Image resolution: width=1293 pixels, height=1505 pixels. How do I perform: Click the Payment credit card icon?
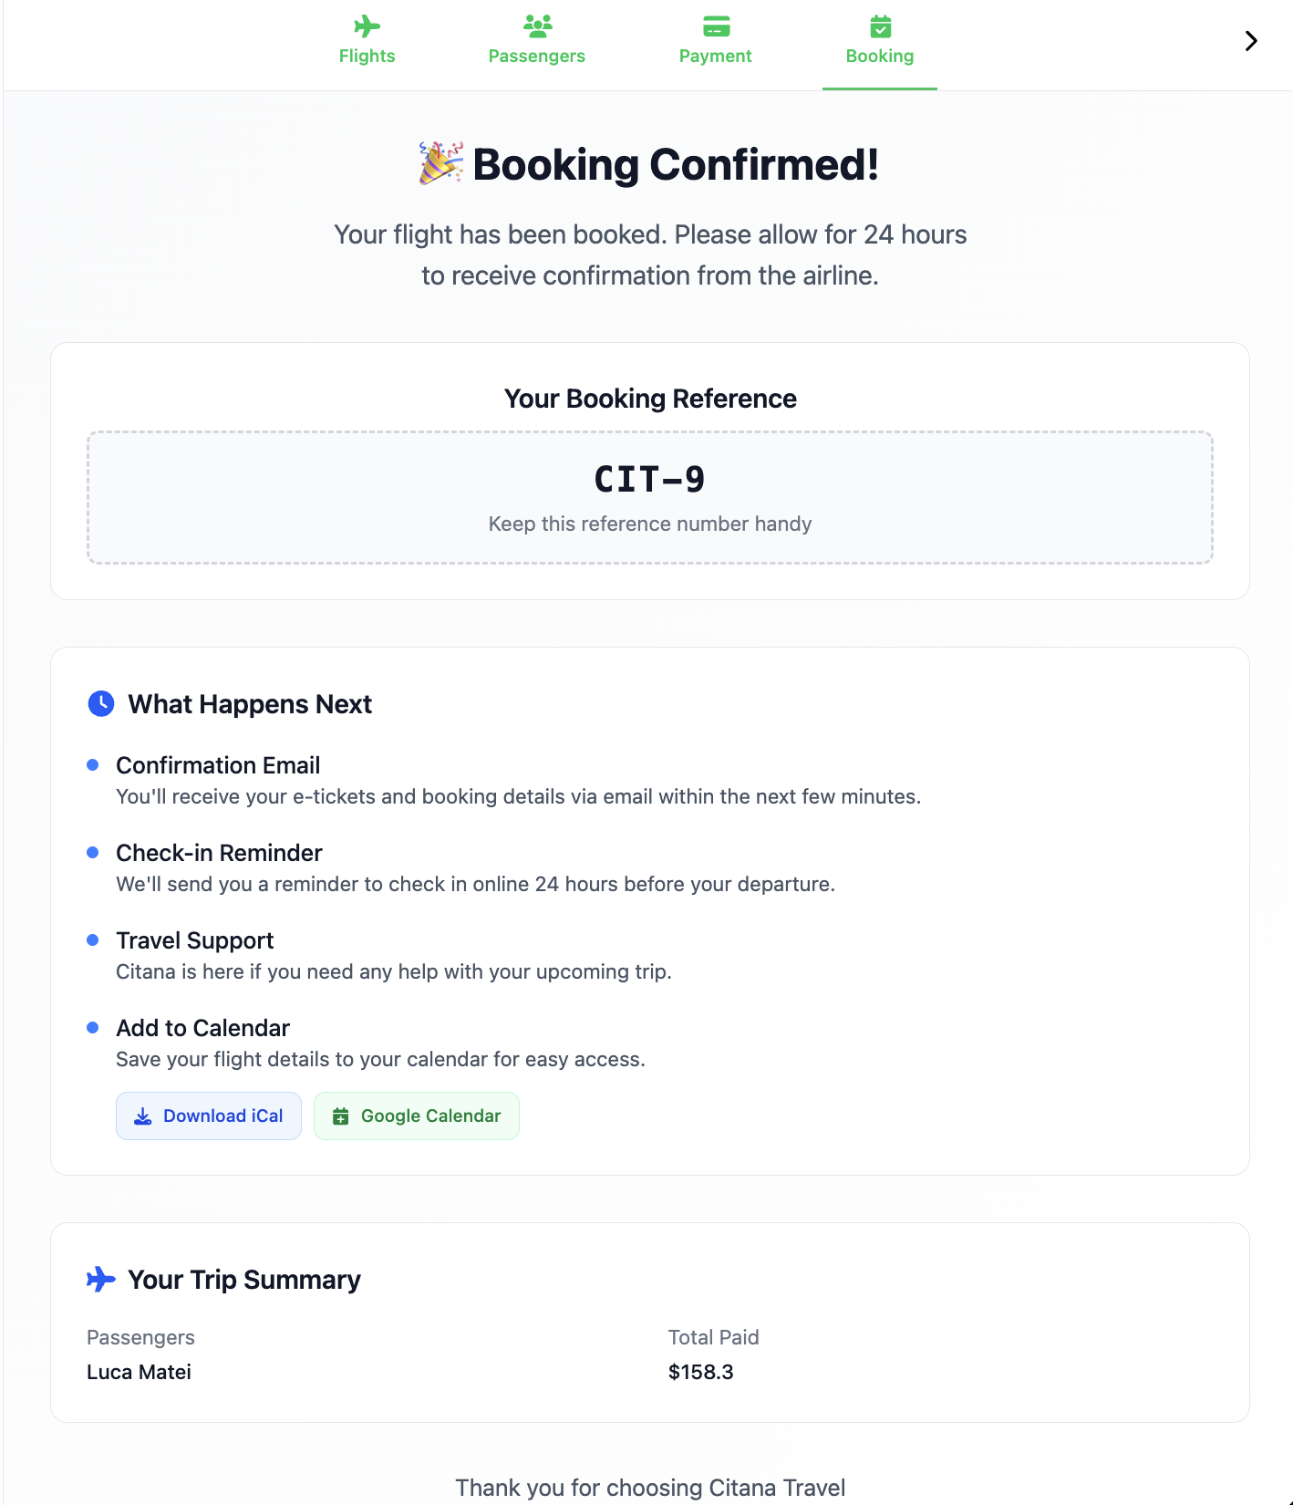pos(716,26)
